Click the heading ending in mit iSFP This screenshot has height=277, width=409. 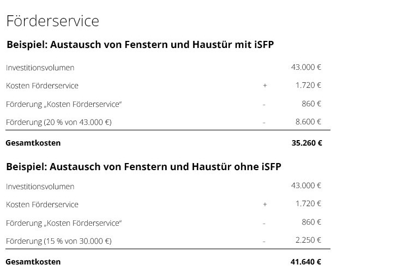coord(140,45)
